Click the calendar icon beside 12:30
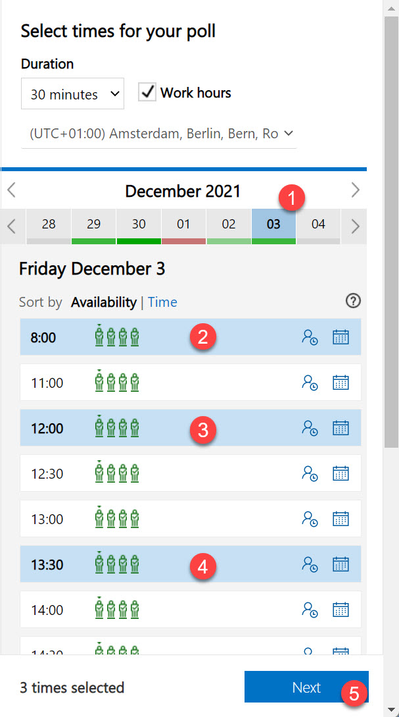This screenshot has height=717, width=399. [x=341, y=473]
